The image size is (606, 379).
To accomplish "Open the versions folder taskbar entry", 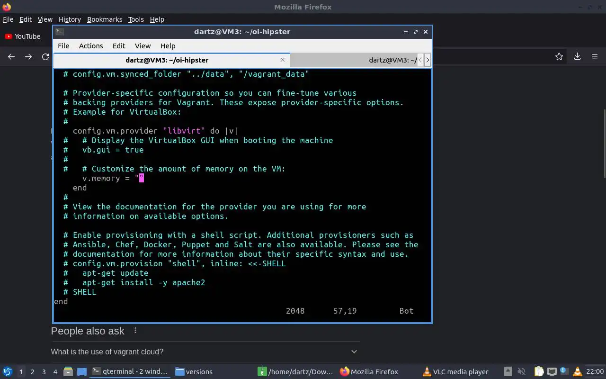I will pos(194,371).
